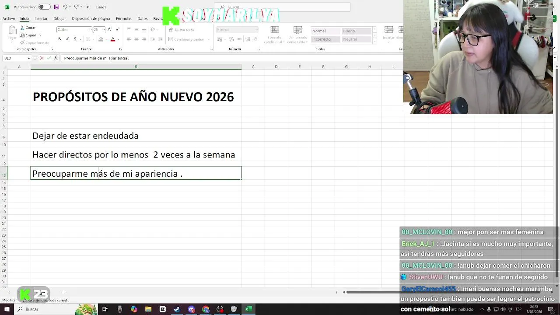
Task: Open Dar formato como tabla
Action: point(297,35)
